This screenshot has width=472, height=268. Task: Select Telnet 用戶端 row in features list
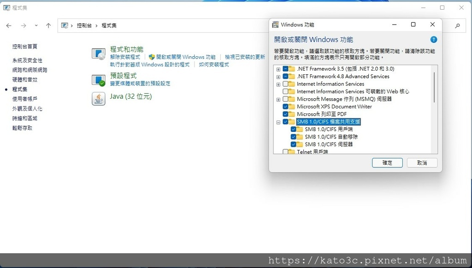click(x=312, y=151)
